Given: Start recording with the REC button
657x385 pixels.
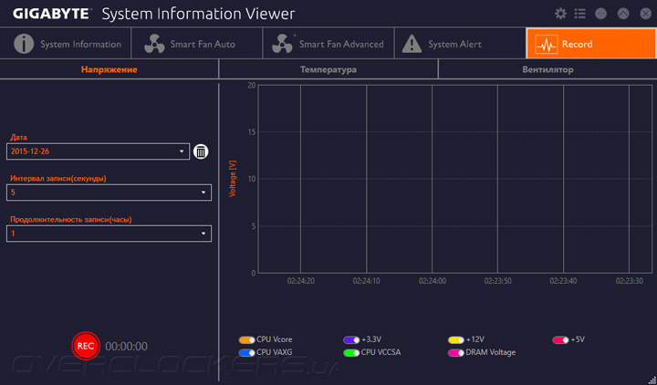Looking at the screenshot, I should pos(86,346).
